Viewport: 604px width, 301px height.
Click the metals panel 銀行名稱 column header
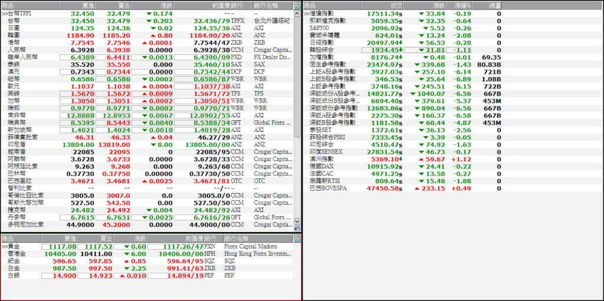pos(258,238)
